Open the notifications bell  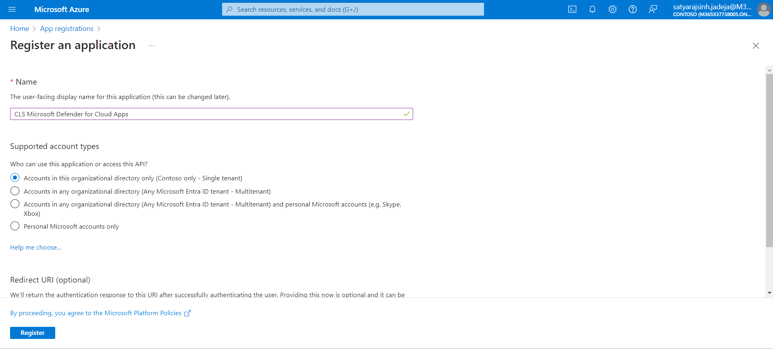pyautogui.click(x=592, y=9)
